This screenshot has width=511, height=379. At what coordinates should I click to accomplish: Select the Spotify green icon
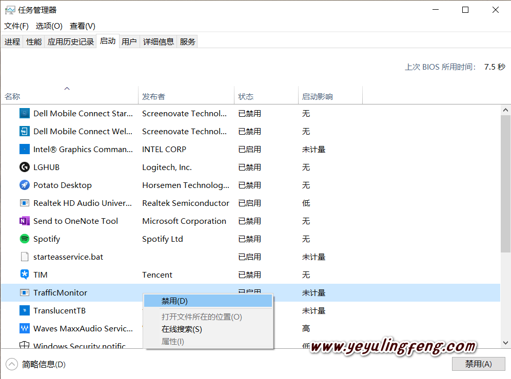point(25,239)
